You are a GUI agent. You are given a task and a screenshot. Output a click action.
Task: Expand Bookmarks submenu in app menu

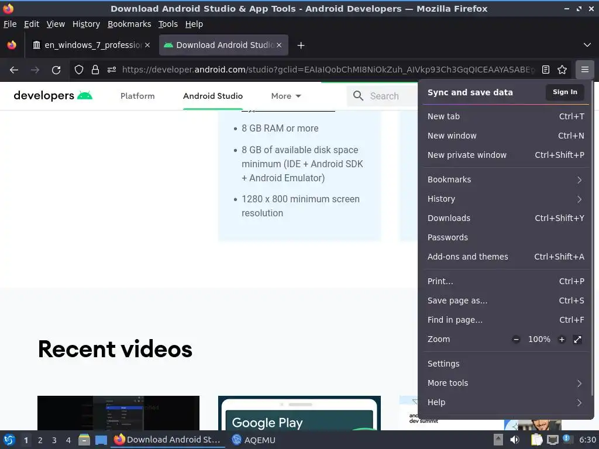tap(506, 179)
